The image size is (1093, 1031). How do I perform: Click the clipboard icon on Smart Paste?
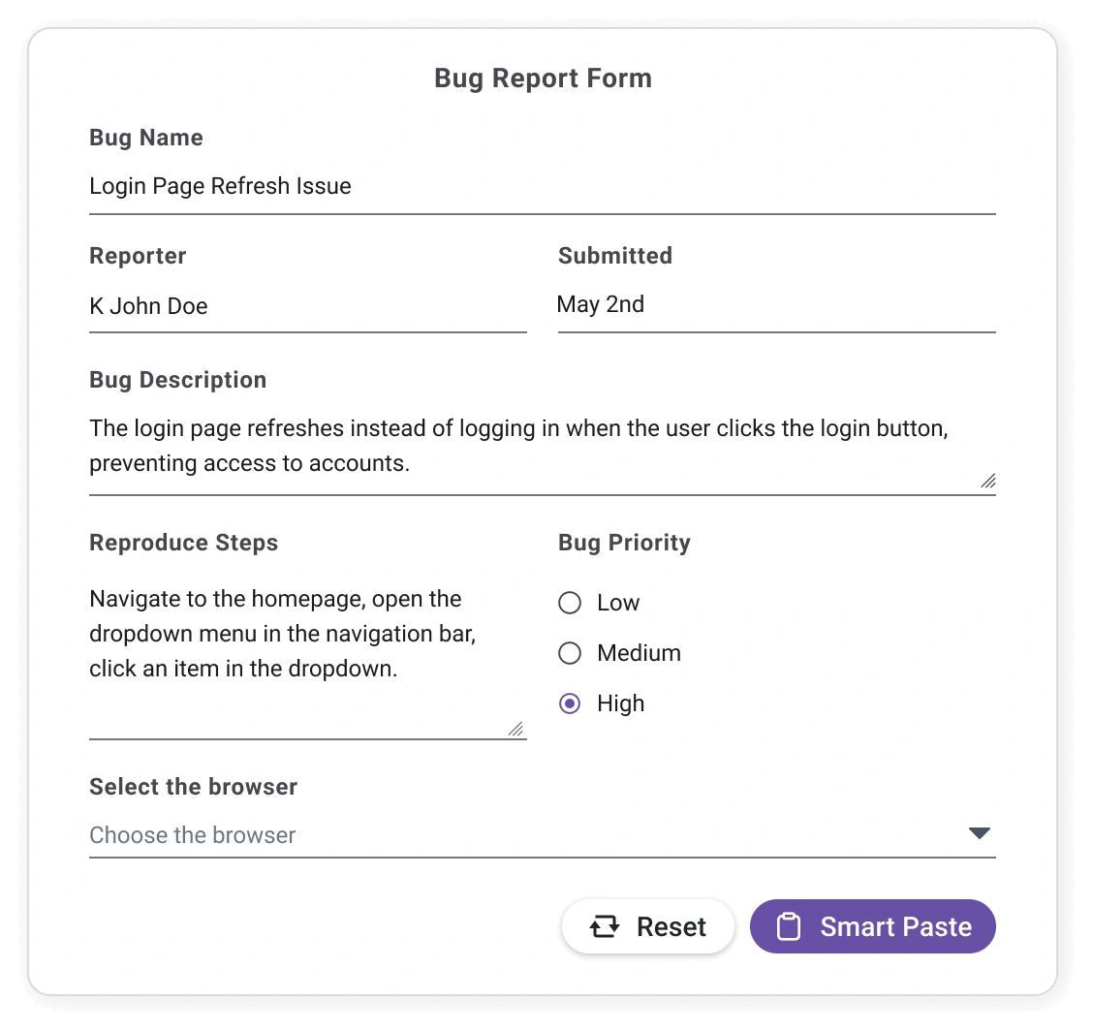(x=789, y=927)
